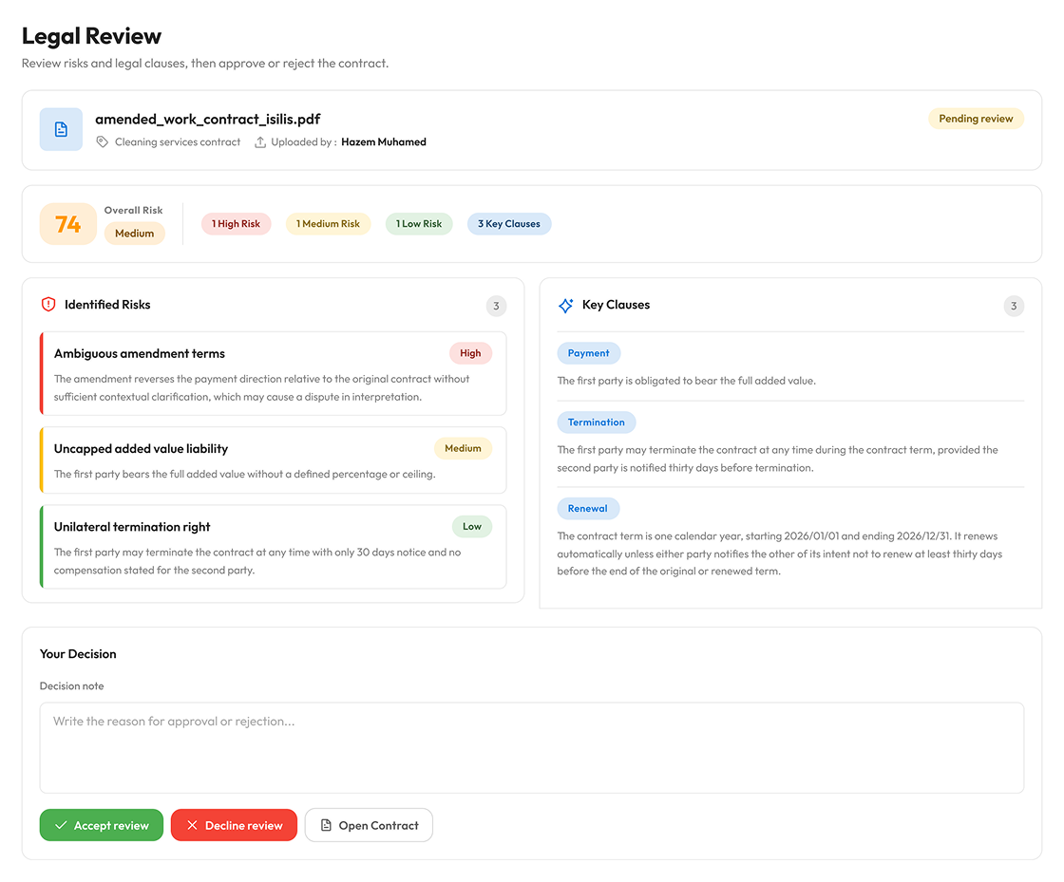Open the contract document
The height and width of the screenshot is (882, 1064).
(369, 825)
